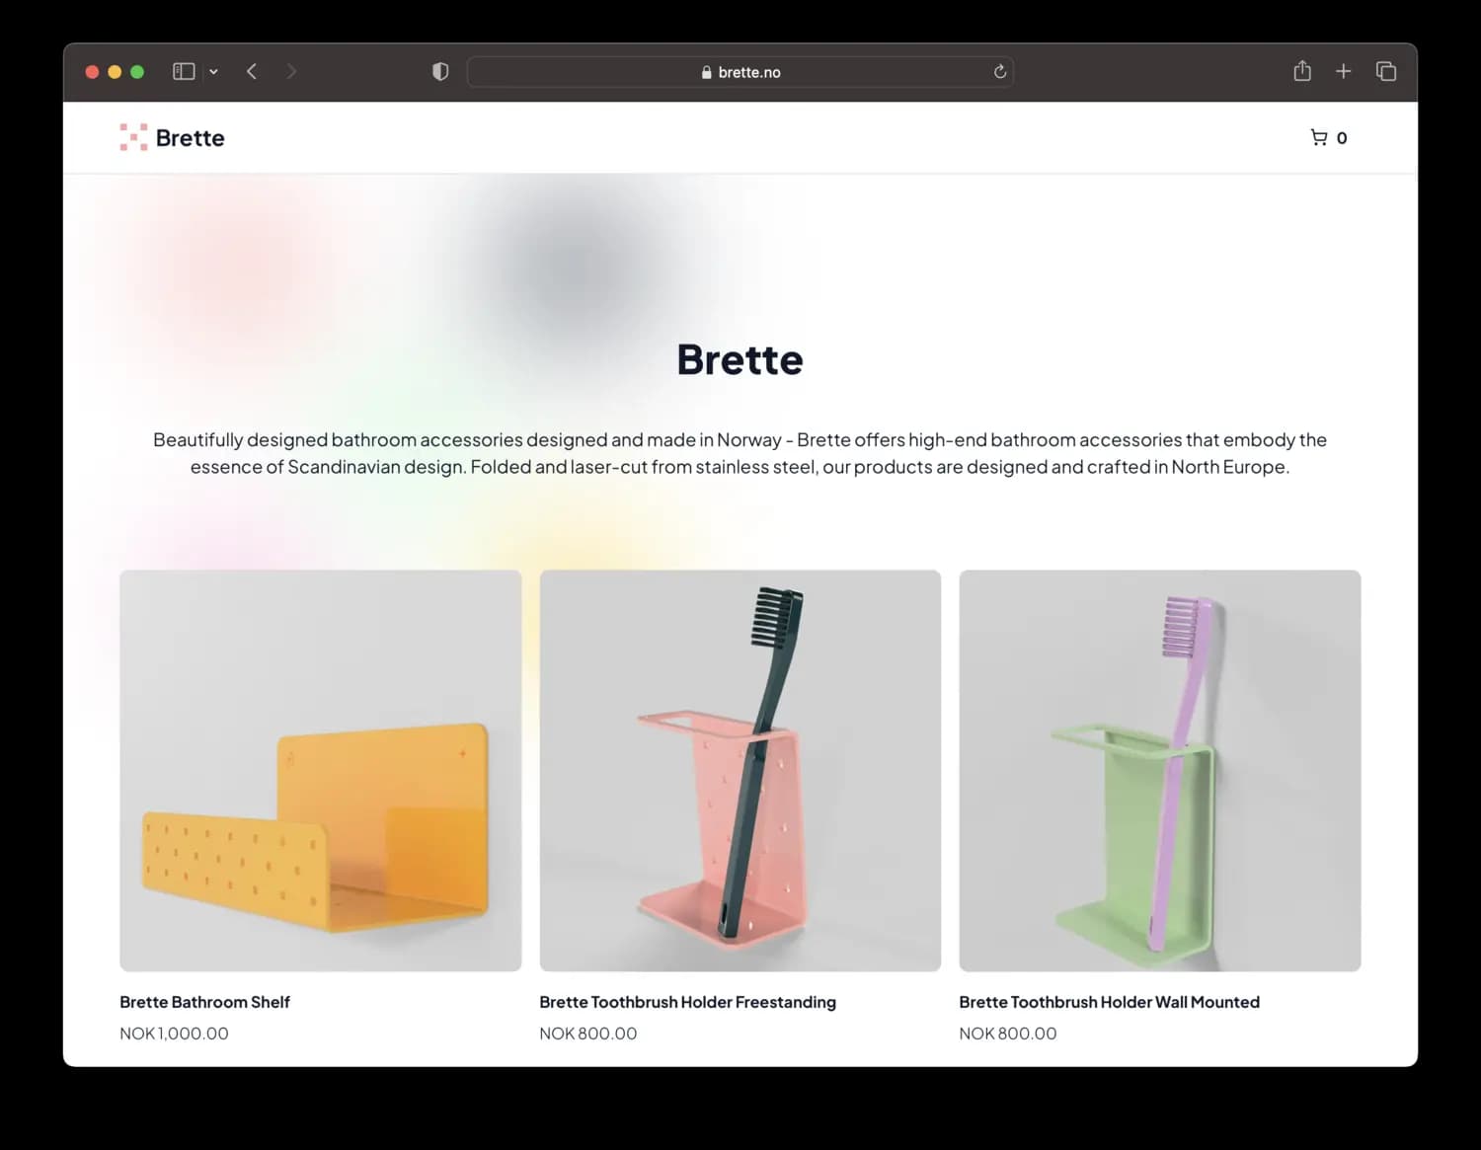Click the reload page icon
Image resolution: width=1481 pixels, height=1150 pixels.
pos(999,71)
